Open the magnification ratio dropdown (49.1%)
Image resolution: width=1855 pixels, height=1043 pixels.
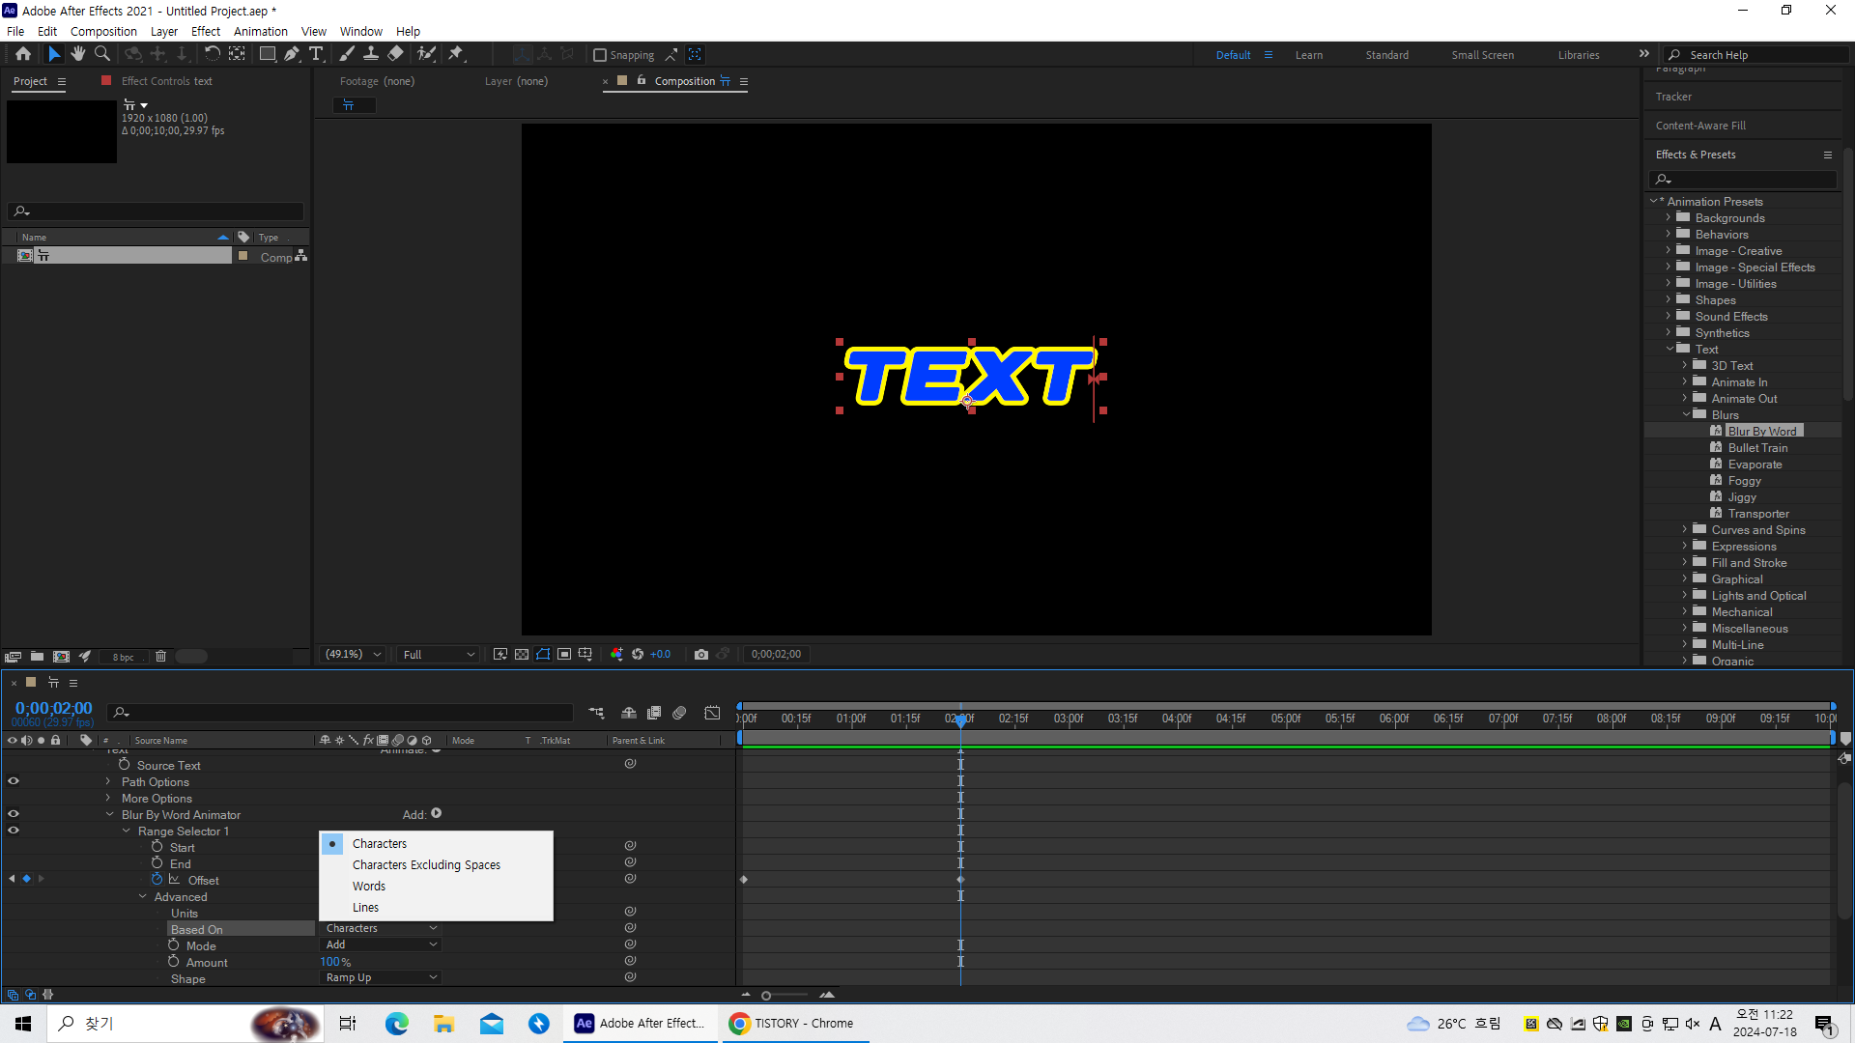tap(353, 655)
